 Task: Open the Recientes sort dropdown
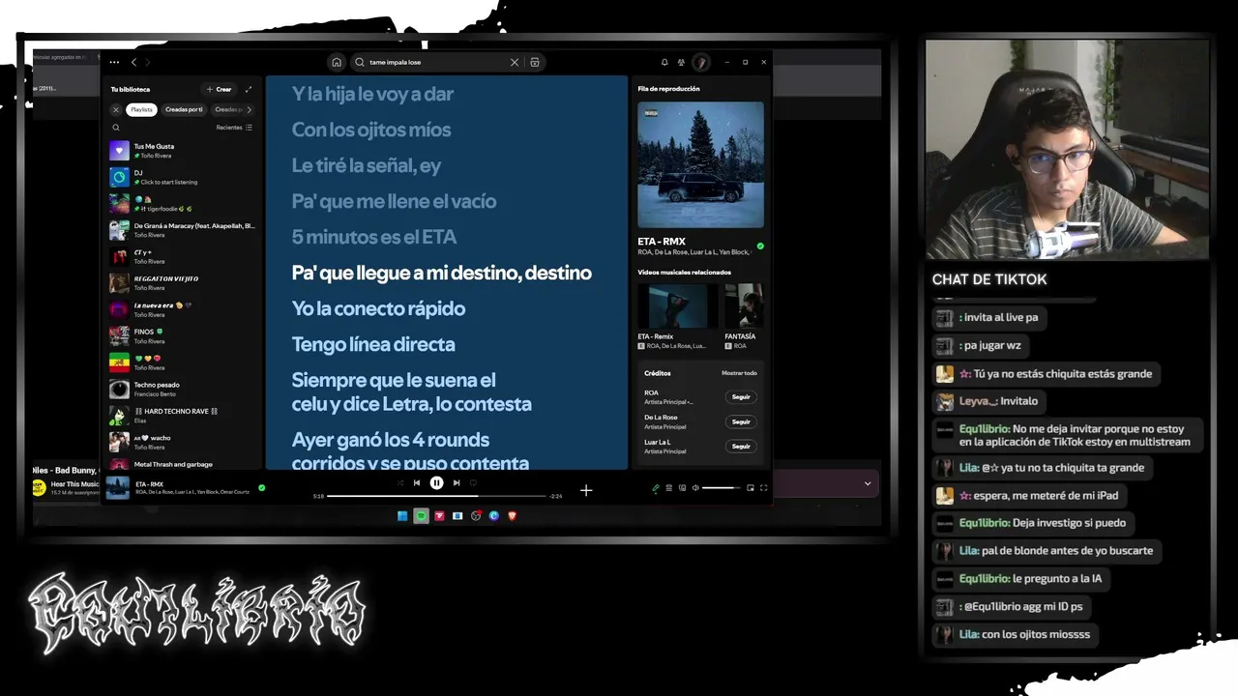tap(234, 128)
